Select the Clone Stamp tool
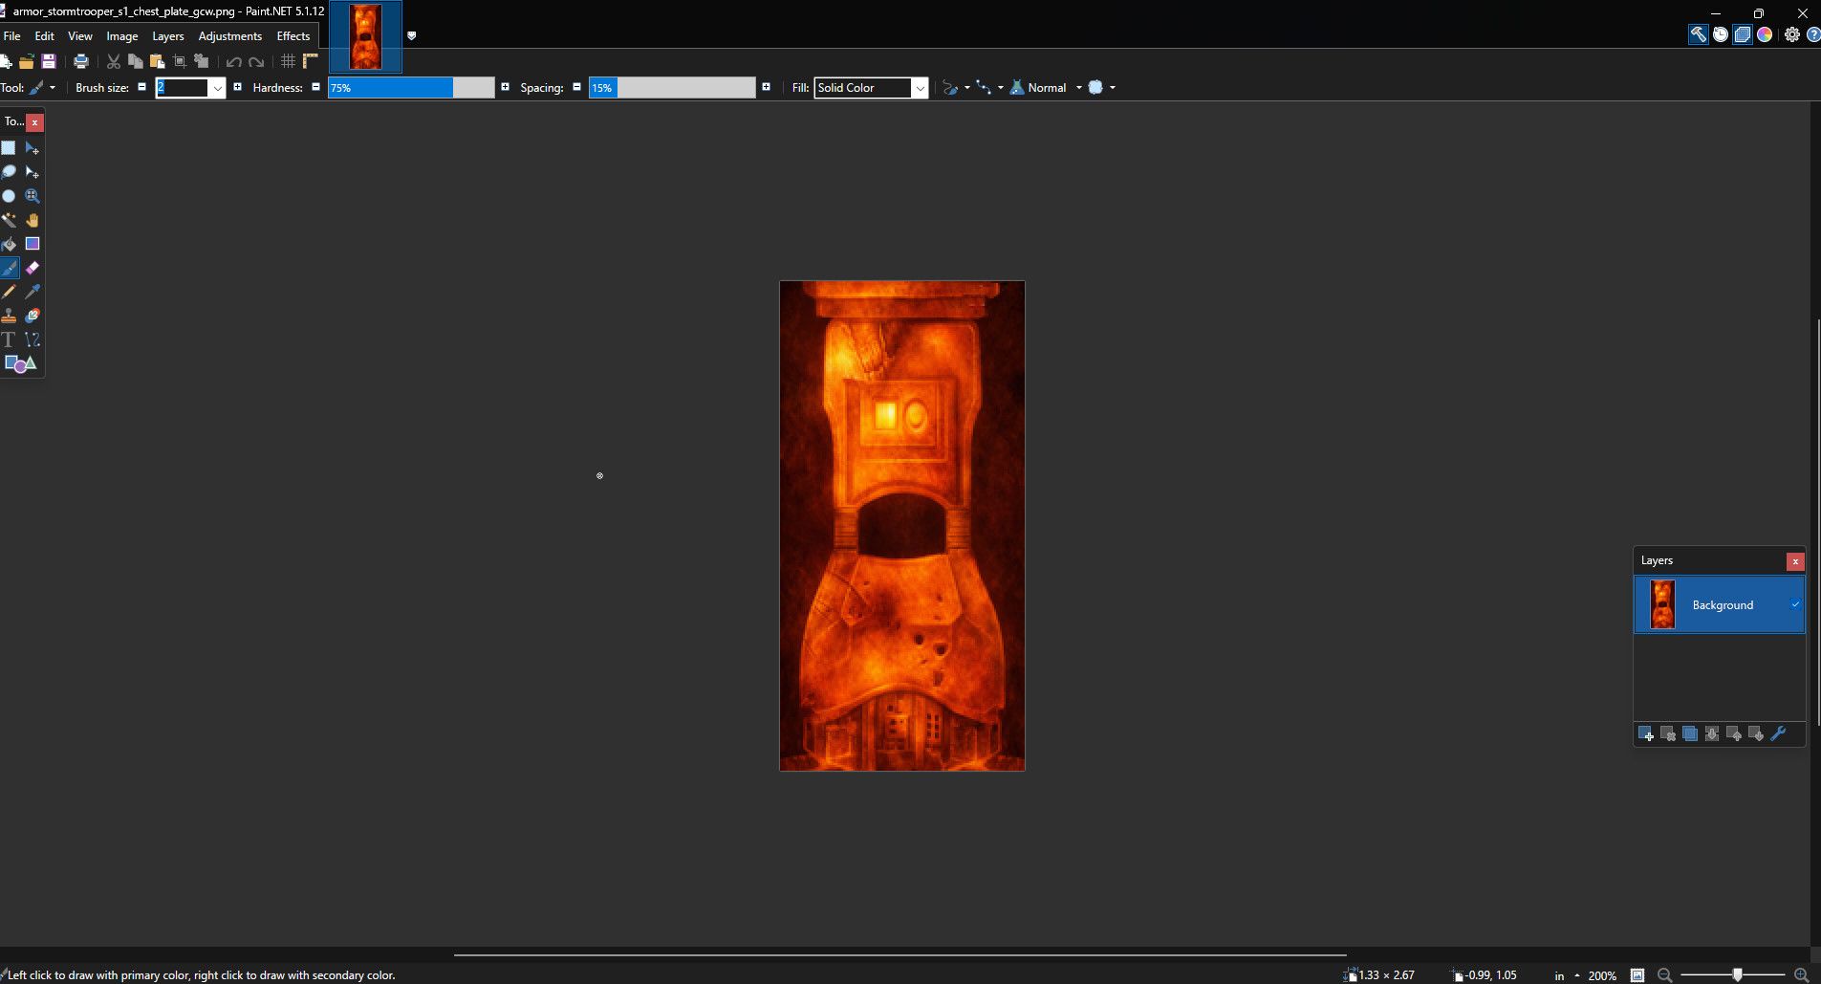The width and height of the screenshot is (1821, 984). (x=9, y=316)
